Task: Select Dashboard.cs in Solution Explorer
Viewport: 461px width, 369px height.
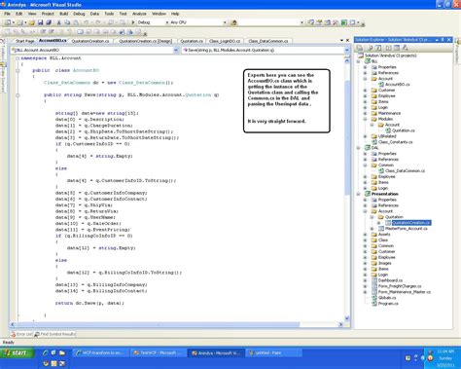Action: pyautogui.click(x=387, y=280)
